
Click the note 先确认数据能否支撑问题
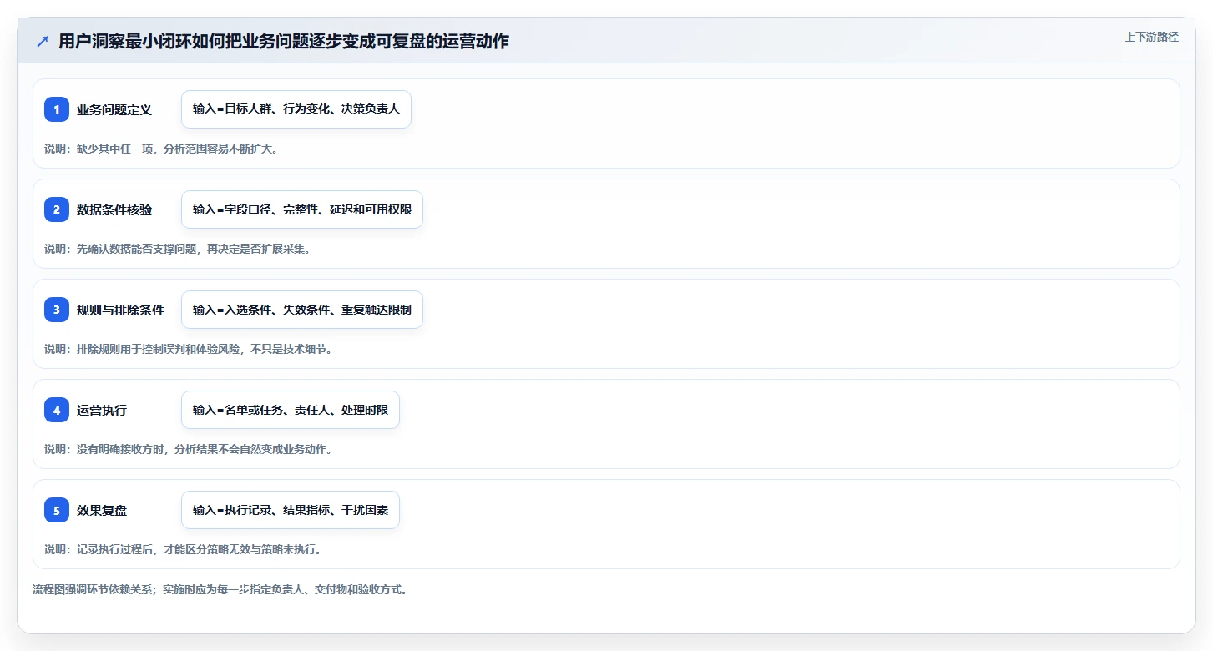click(x=178, y=249)
